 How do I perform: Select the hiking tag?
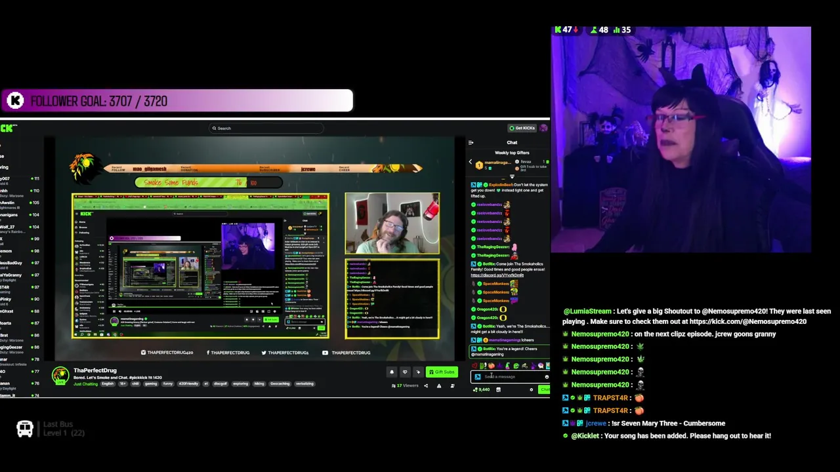click(259, 383)
